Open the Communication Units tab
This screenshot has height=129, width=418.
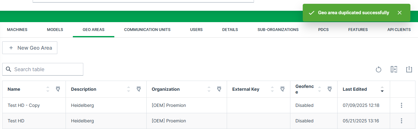coord(147,30)
